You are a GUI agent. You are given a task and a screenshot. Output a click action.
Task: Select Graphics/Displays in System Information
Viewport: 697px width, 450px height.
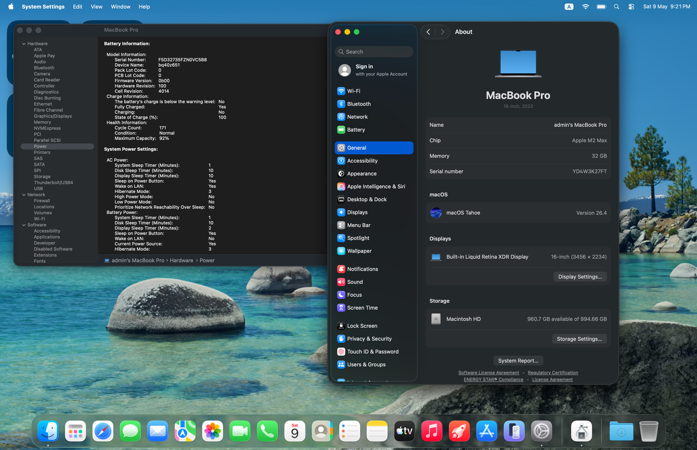53,116
